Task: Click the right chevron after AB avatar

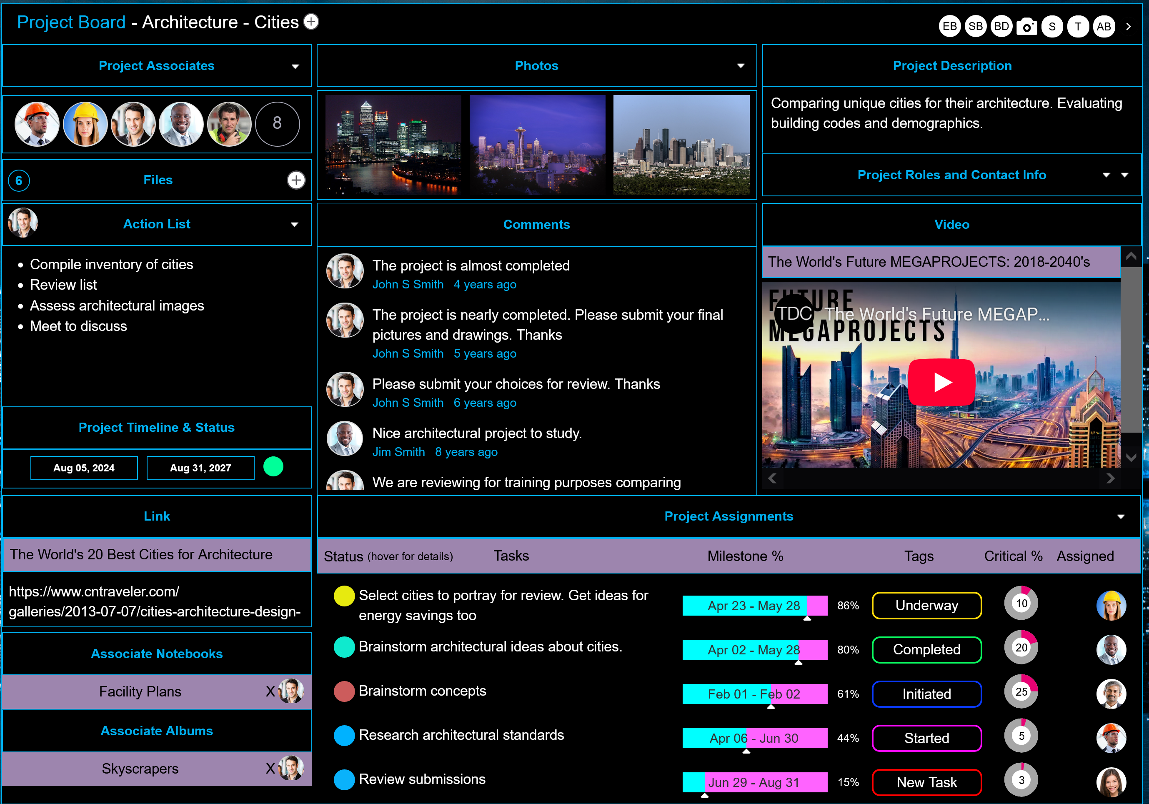Action: pos(1129,27)
